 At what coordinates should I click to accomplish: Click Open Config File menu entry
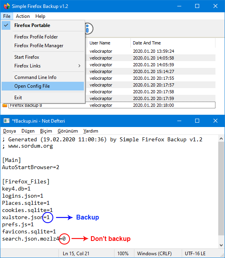(x=43, y=86)
